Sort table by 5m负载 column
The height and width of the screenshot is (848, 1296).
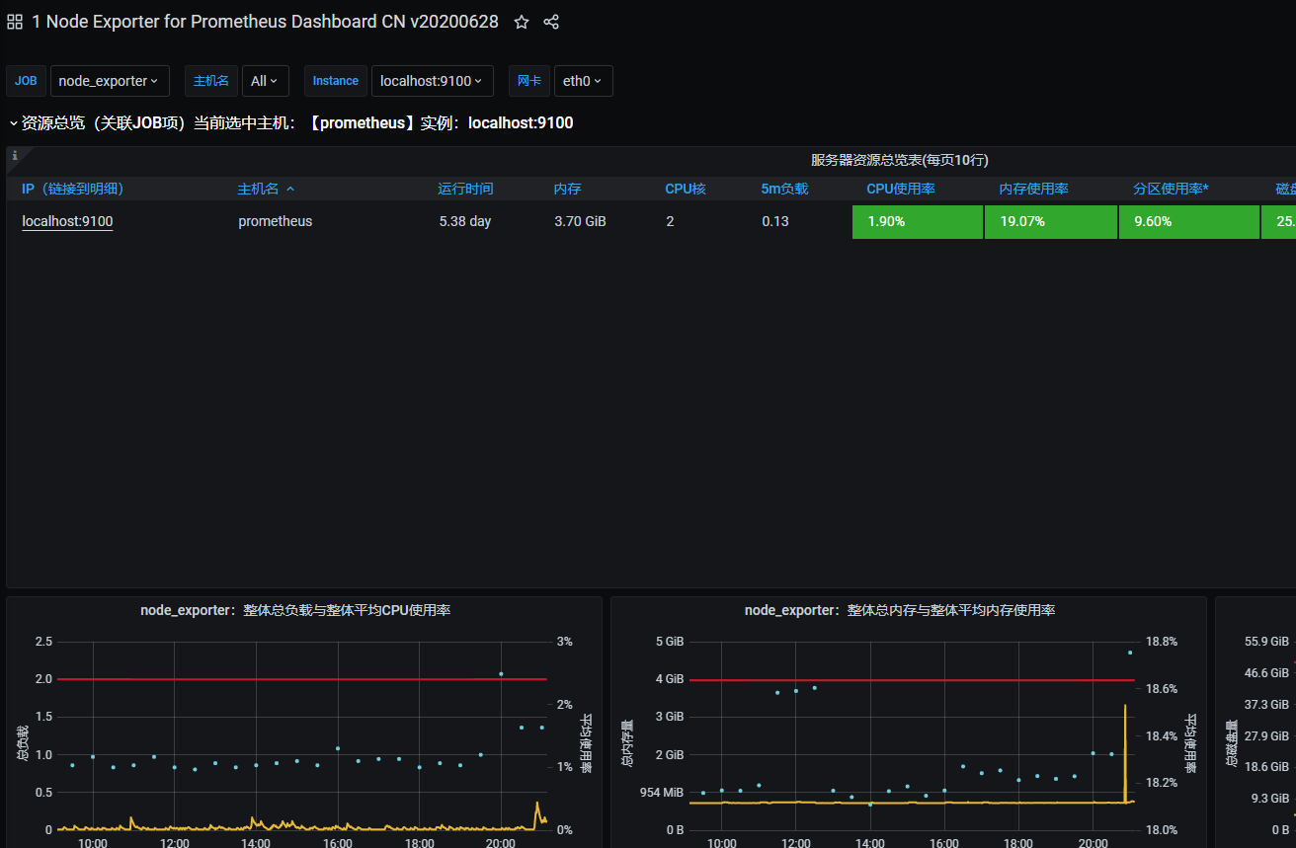[x=784, y=189]
